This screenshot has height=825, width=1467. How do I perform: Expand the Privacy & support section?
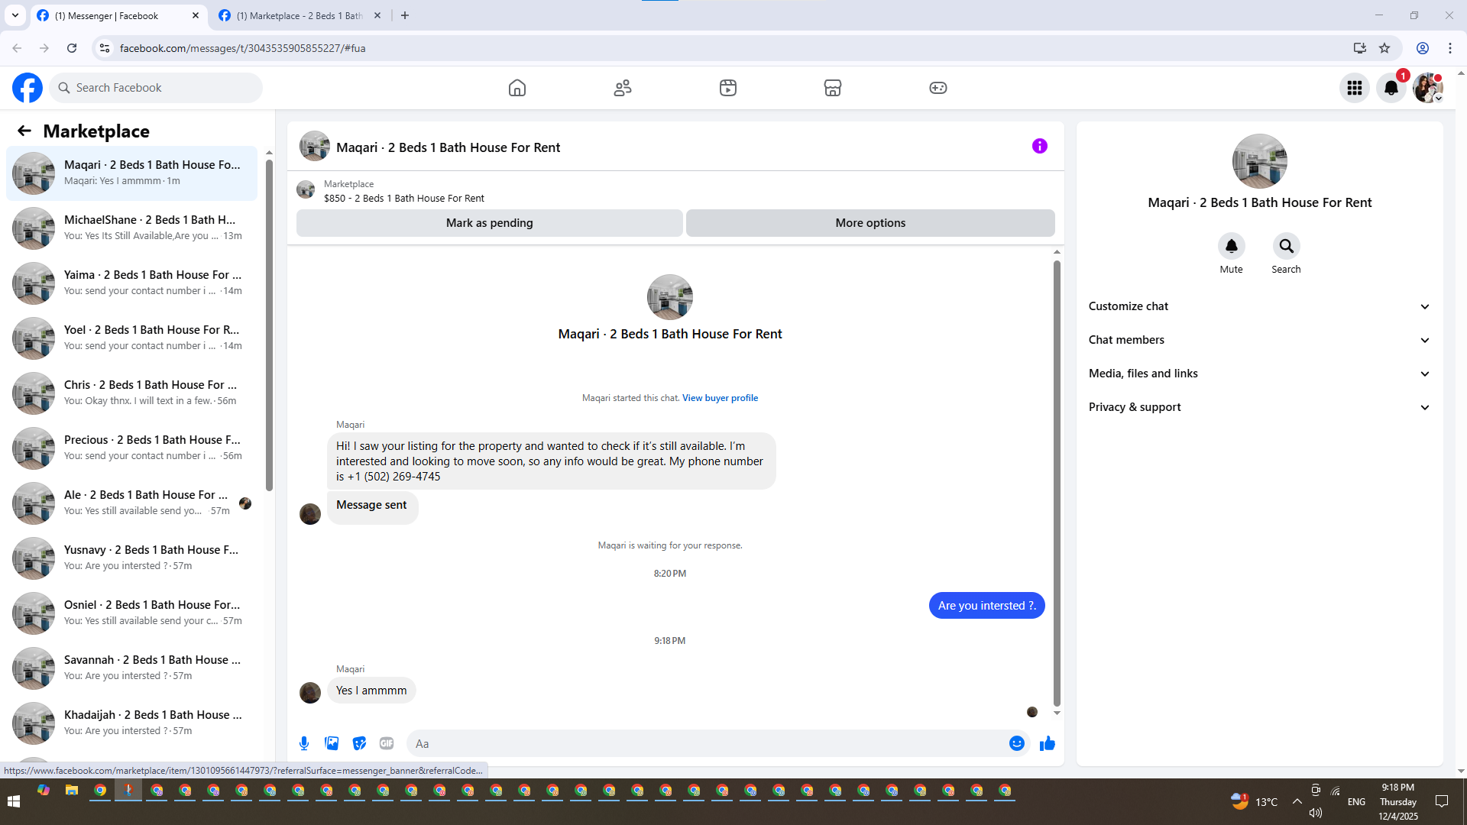click(x=1259, y=407)
